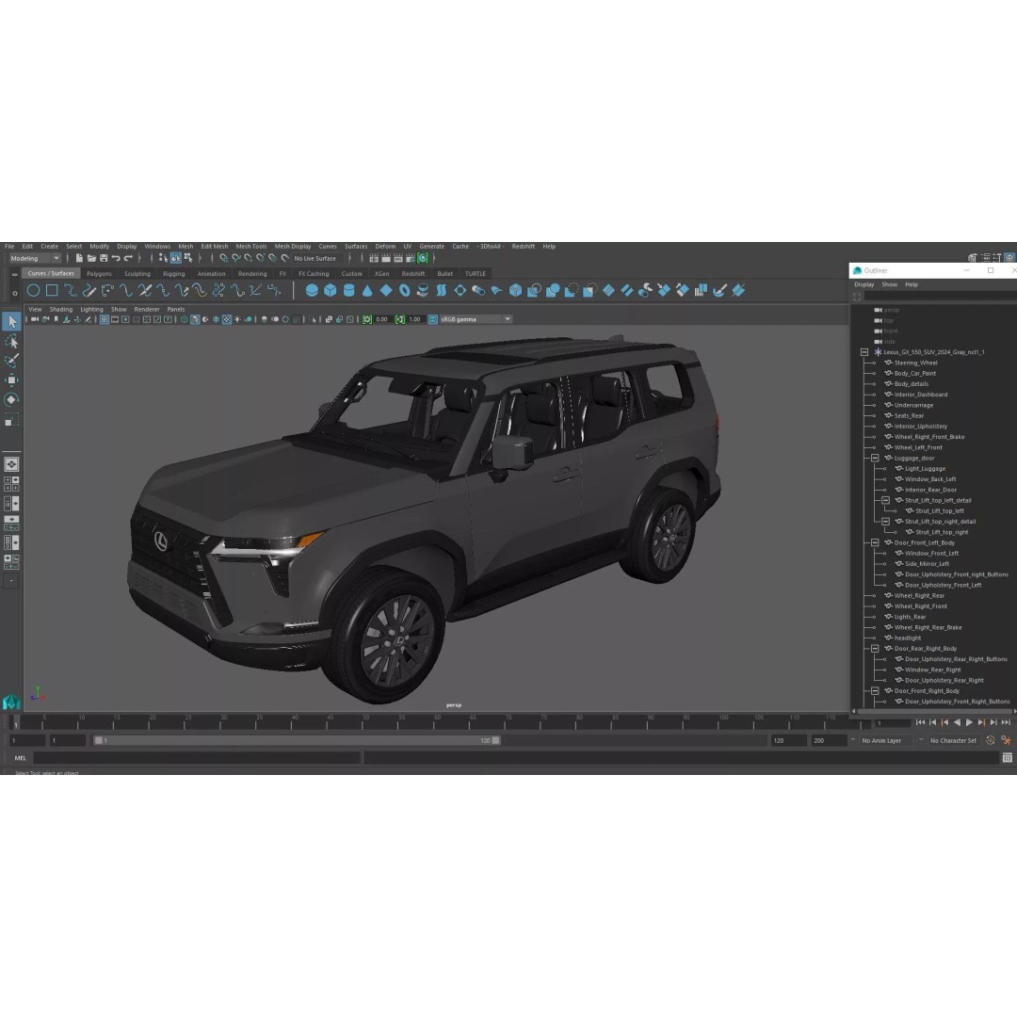Open the Script Editor icon at bottom right
Screen dimensions: 1017x1017
pyautogui.click(x=1007, y=757)
